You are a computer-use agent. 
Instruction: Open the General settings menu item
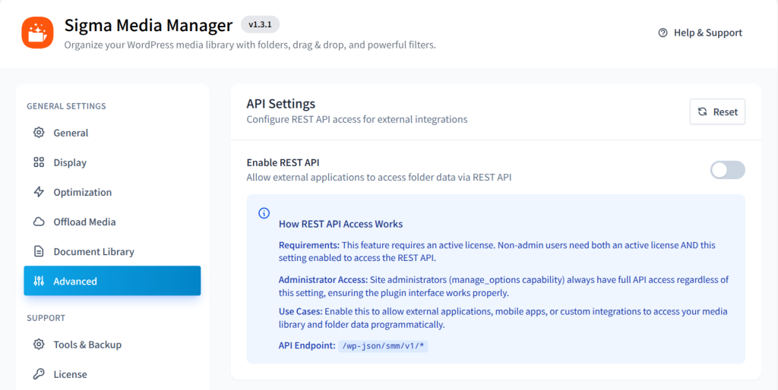pos(112,132)
